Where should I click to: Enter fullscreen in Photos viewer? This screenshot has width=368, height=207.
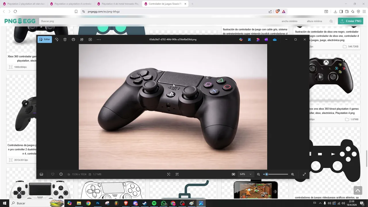(304, 174)
